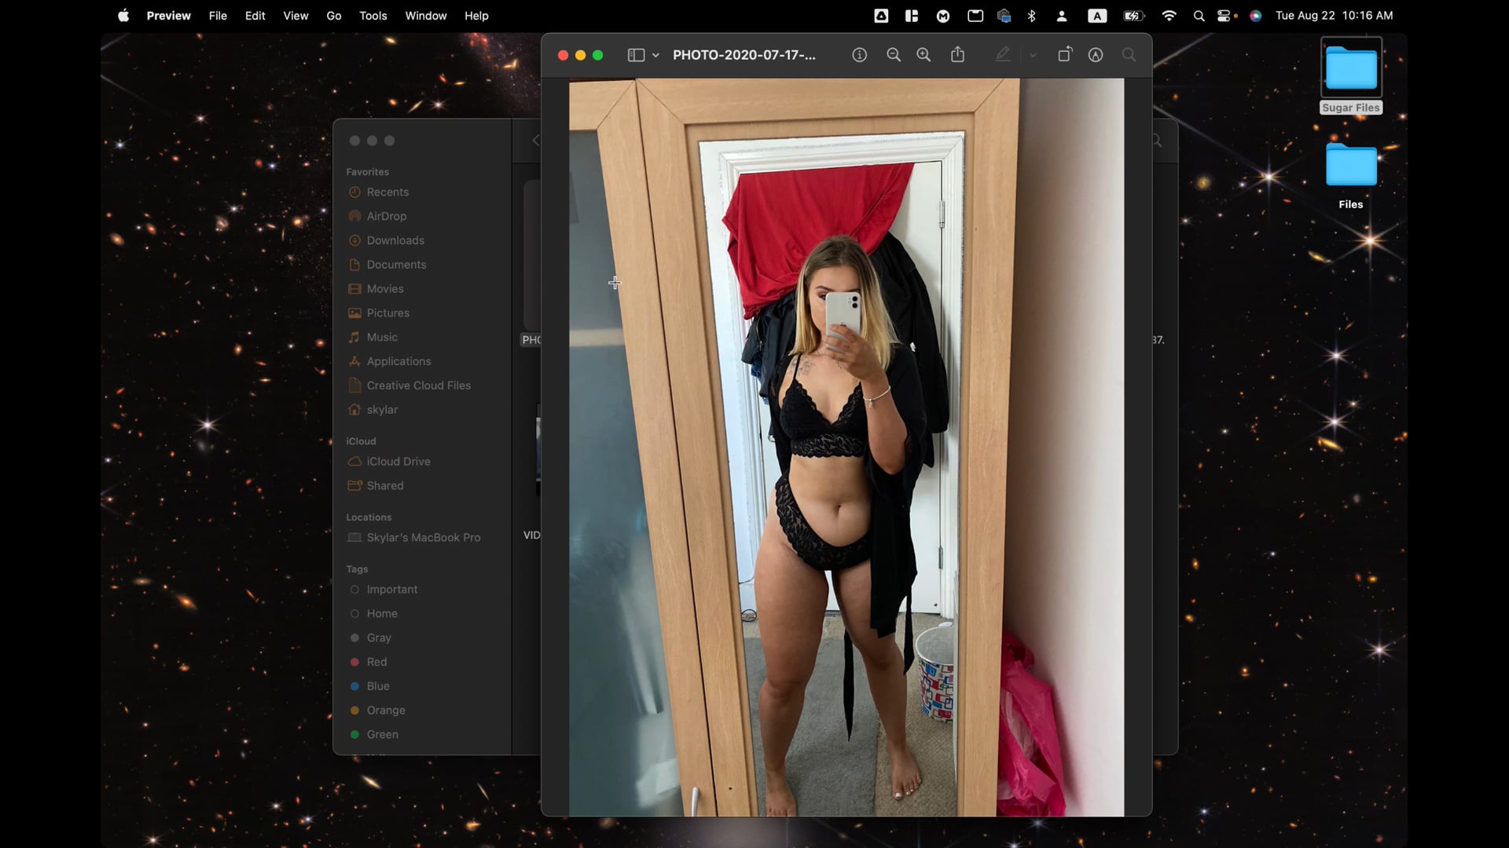The height and width of the screenshot is (848, 1509).
Task: Select the Blue tag
Action: (x=378, y=686)
